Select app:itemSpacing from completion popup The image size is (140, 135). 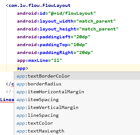pyautogui.click(x=77, y=100)
